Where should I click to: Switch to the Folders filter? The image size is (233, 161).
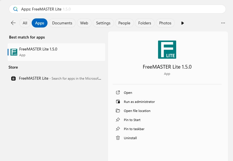point(144,23)
